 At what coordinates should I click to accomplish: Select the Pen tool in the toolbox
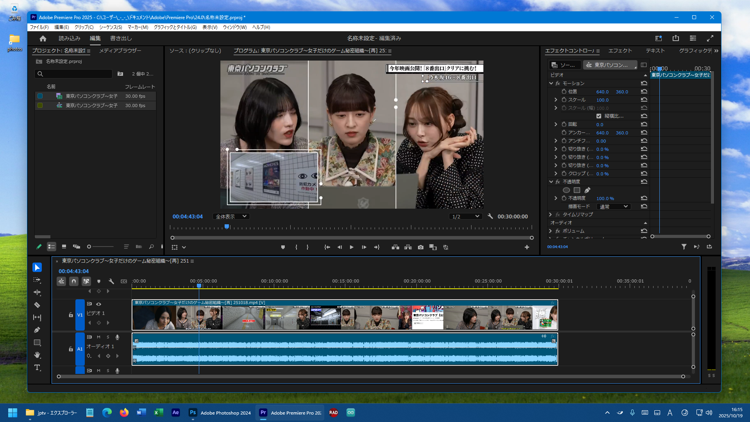click(x=37, y=330)
